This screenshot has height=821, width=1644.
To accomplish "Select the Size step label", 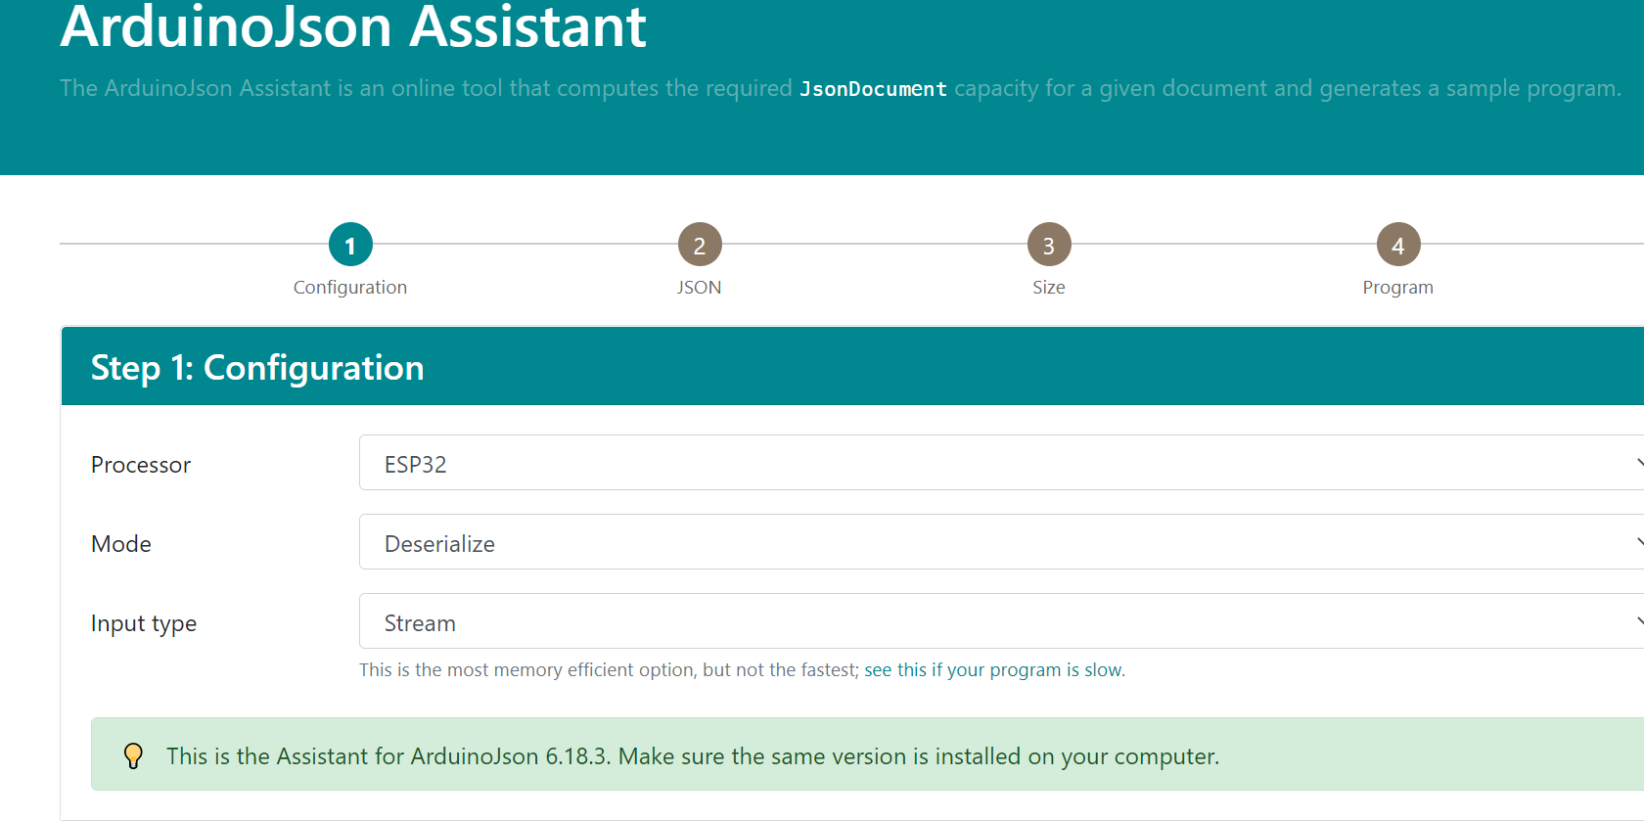I will point(1049,287).
